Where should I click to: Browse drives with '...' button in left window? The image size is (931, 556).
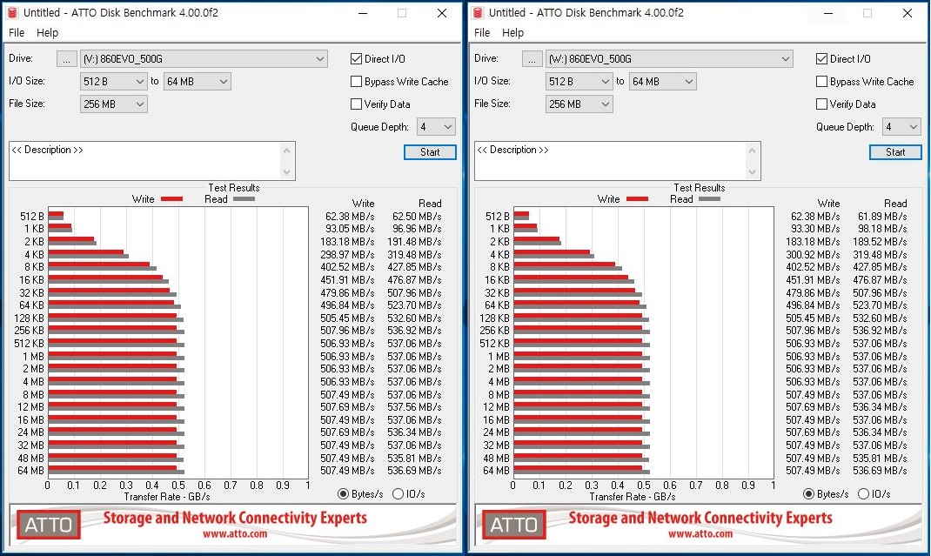66,59
